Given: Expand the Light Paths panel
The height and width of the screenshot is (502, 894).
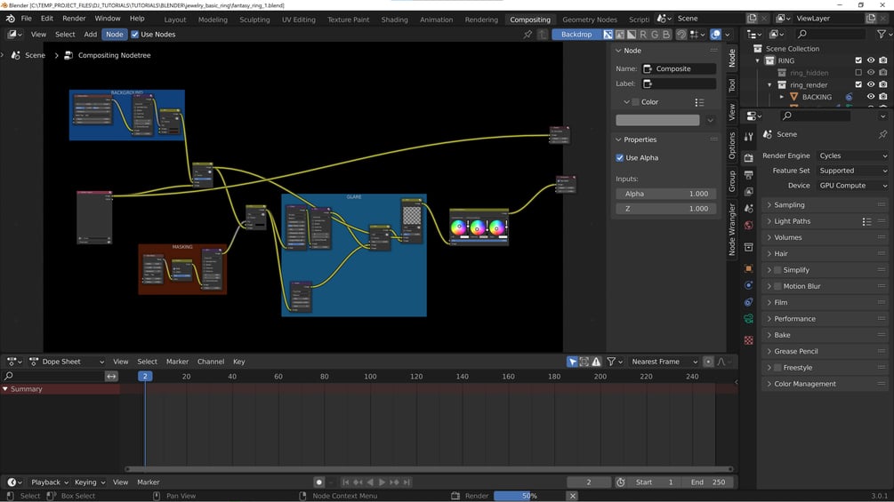Looking at the screenshot, I should pyautogui.click(x=825, y=221).
